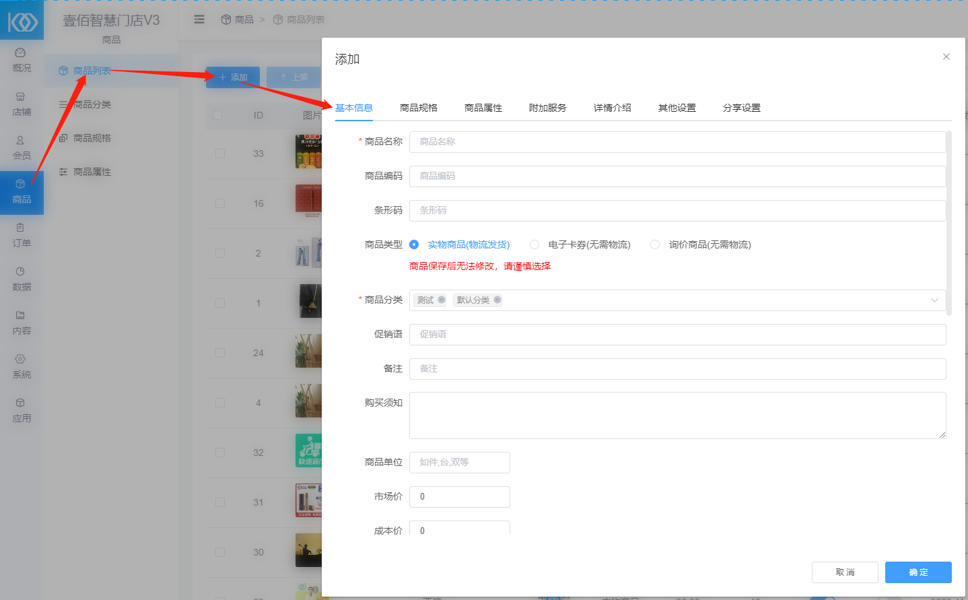Check the row with ID 24

pos(220,353)
